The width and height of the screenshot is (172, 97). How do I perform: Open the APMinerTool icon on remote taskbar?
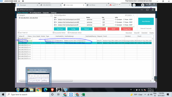(59, 90)
